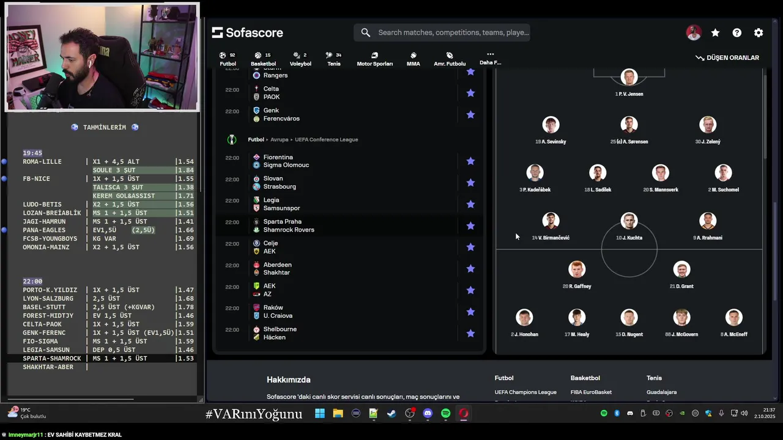The width and height of the screenshot is (783, 440).
Task: Toggle favorite star for Sparta Praha match
Action: (470, 226)
